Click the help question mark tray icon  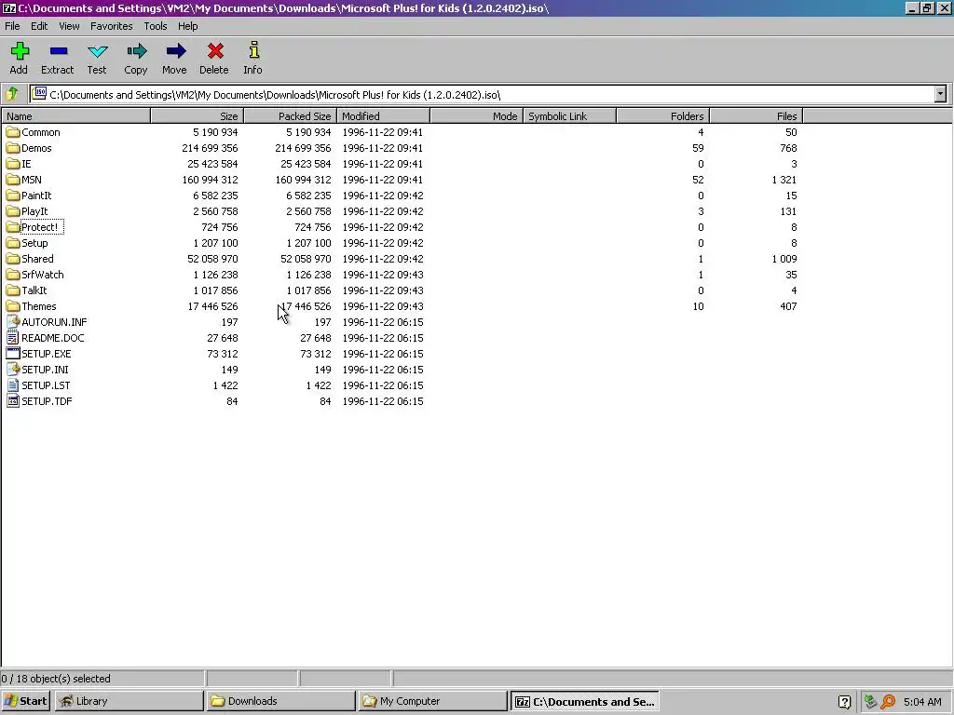tap(844, 702)
